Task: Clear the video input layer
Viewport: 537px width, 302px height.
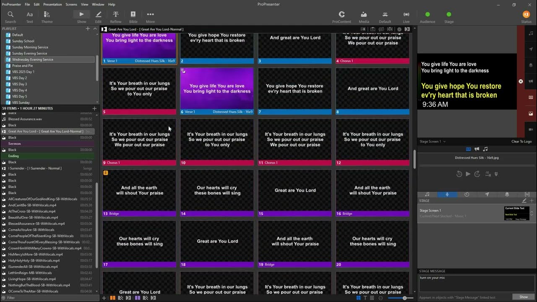Action: click(x=531, y=129)
